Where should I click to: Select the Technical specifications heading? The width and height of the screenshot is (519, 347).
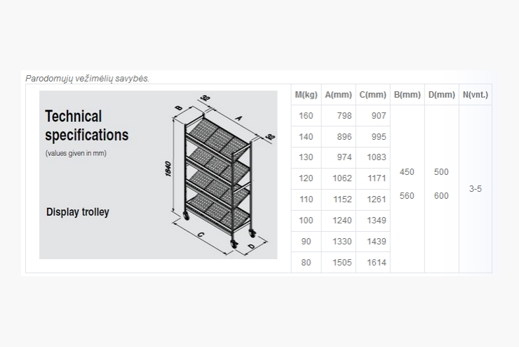pyautogui.click(x=87, y=126)
